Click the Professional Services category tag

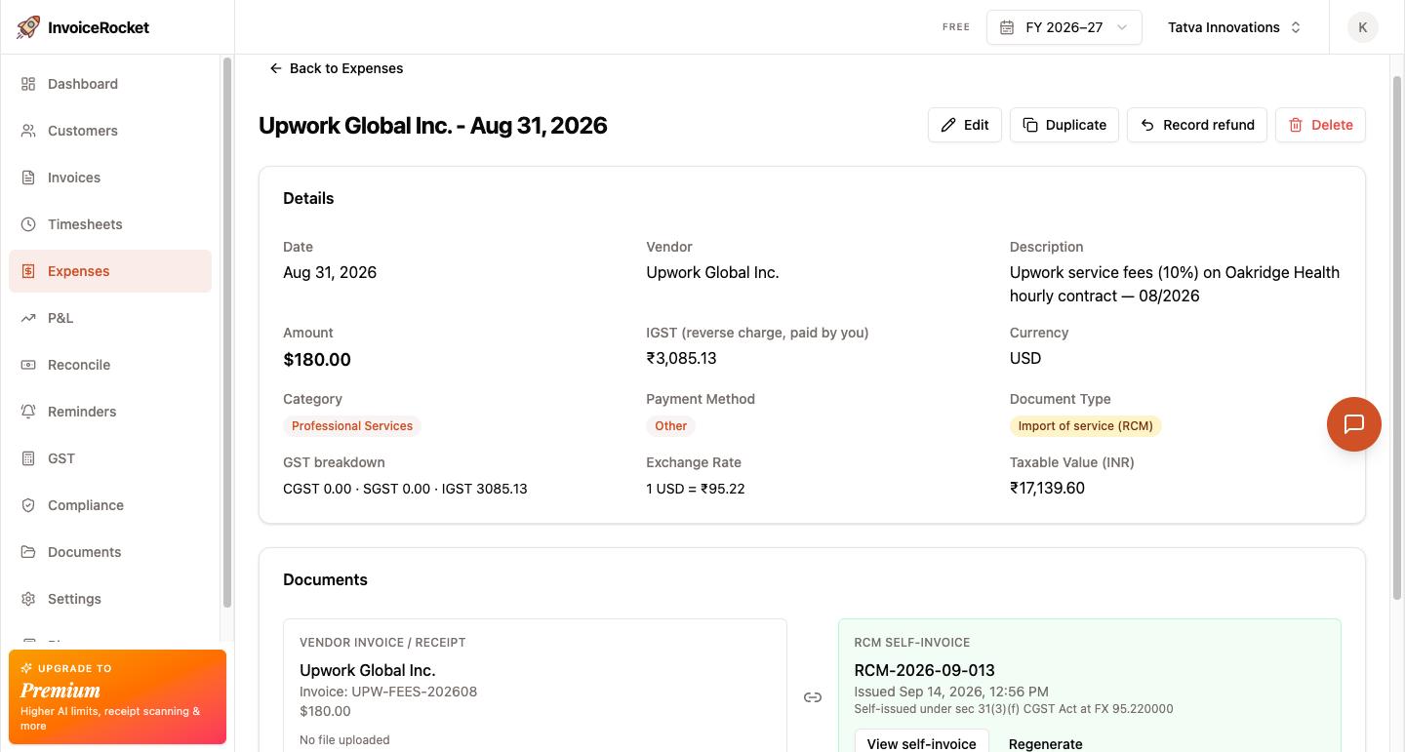352,426
